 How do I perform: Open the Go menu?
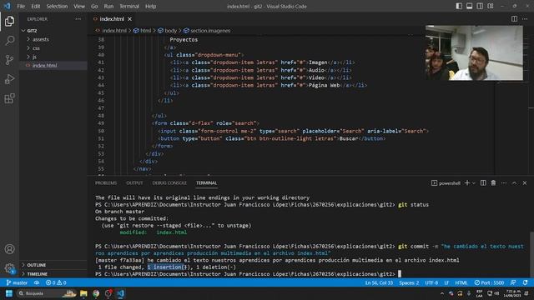point(94,6)
